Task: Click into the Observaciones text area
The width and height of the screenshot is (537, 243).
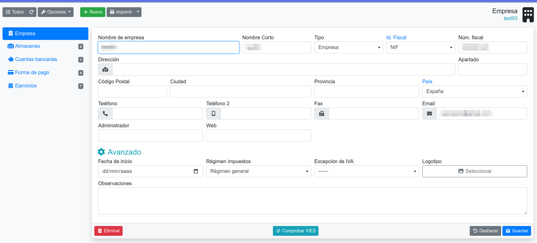Action: point(312,201)
